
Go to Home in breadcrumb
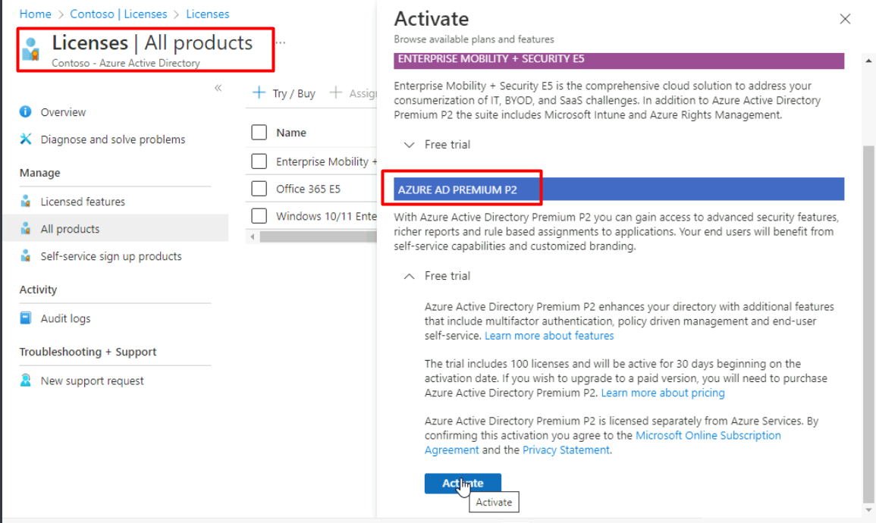35,14
